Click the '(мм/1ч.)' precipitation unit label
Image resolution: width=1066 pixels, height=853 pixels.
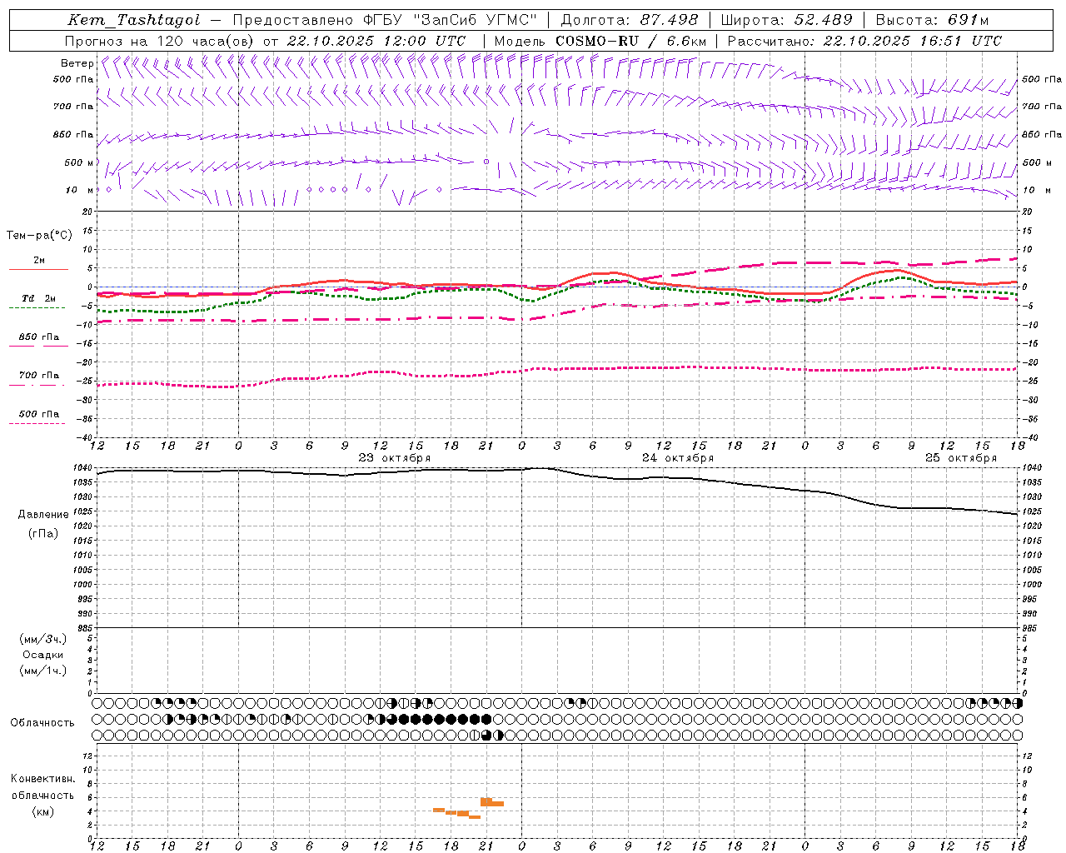click(x=43, y=671)
